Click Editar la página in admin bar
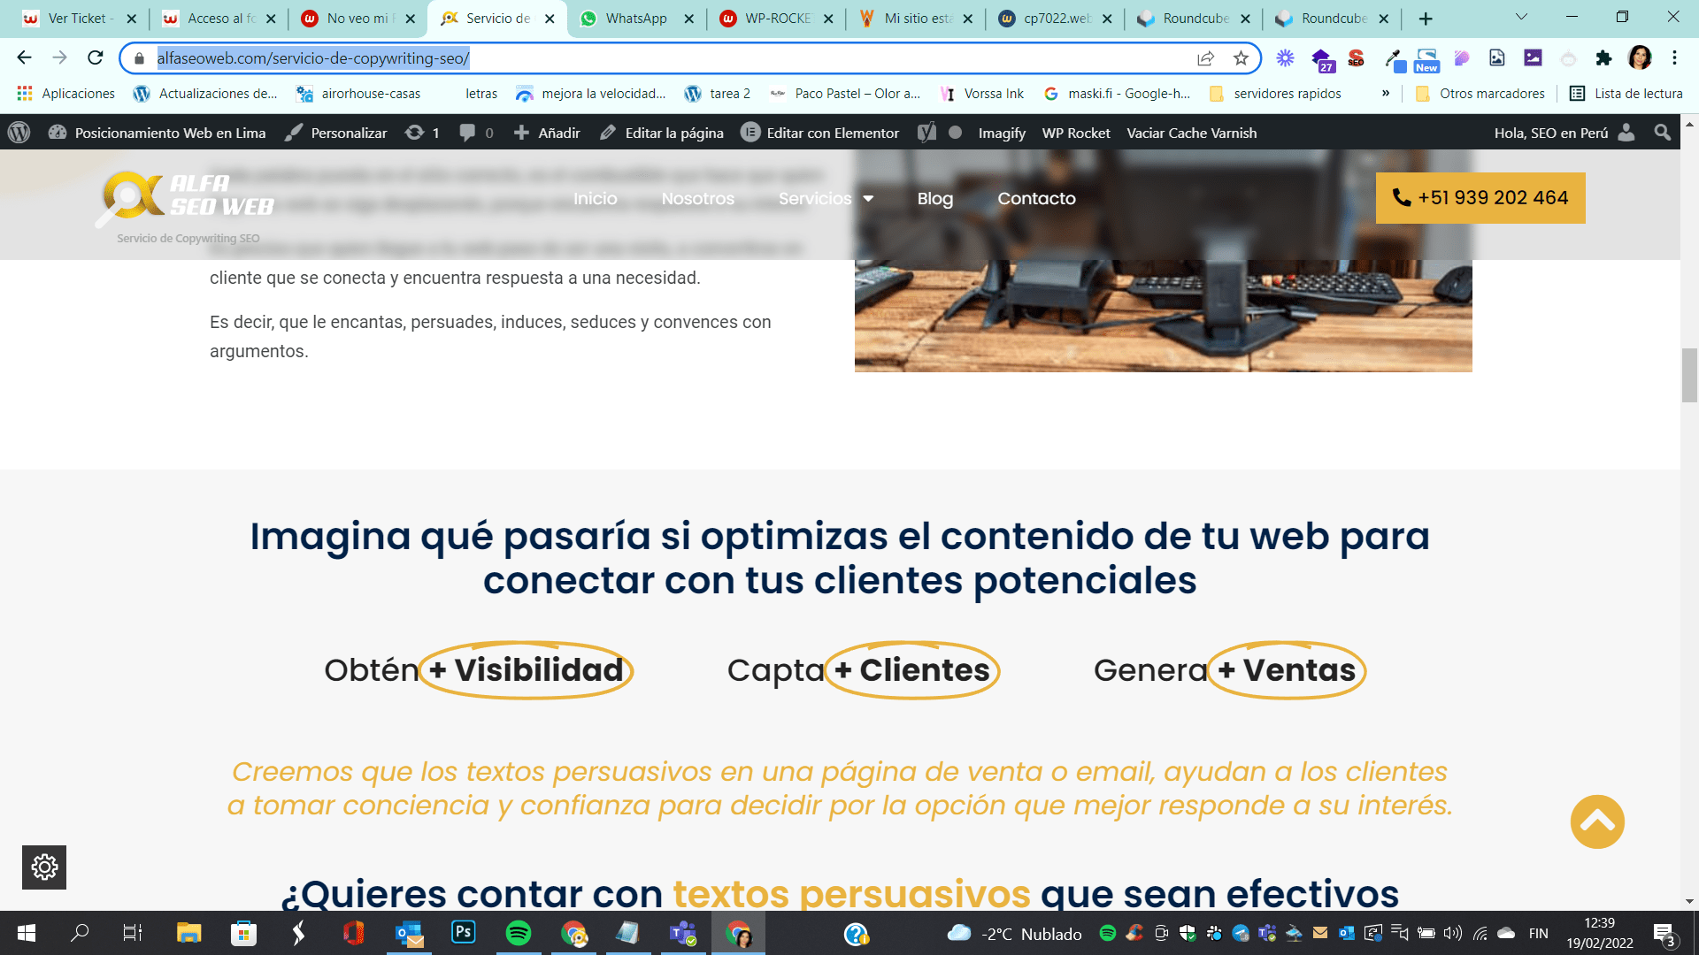The height and width of the screenshot is (955, 1699). tap(662, 133)
